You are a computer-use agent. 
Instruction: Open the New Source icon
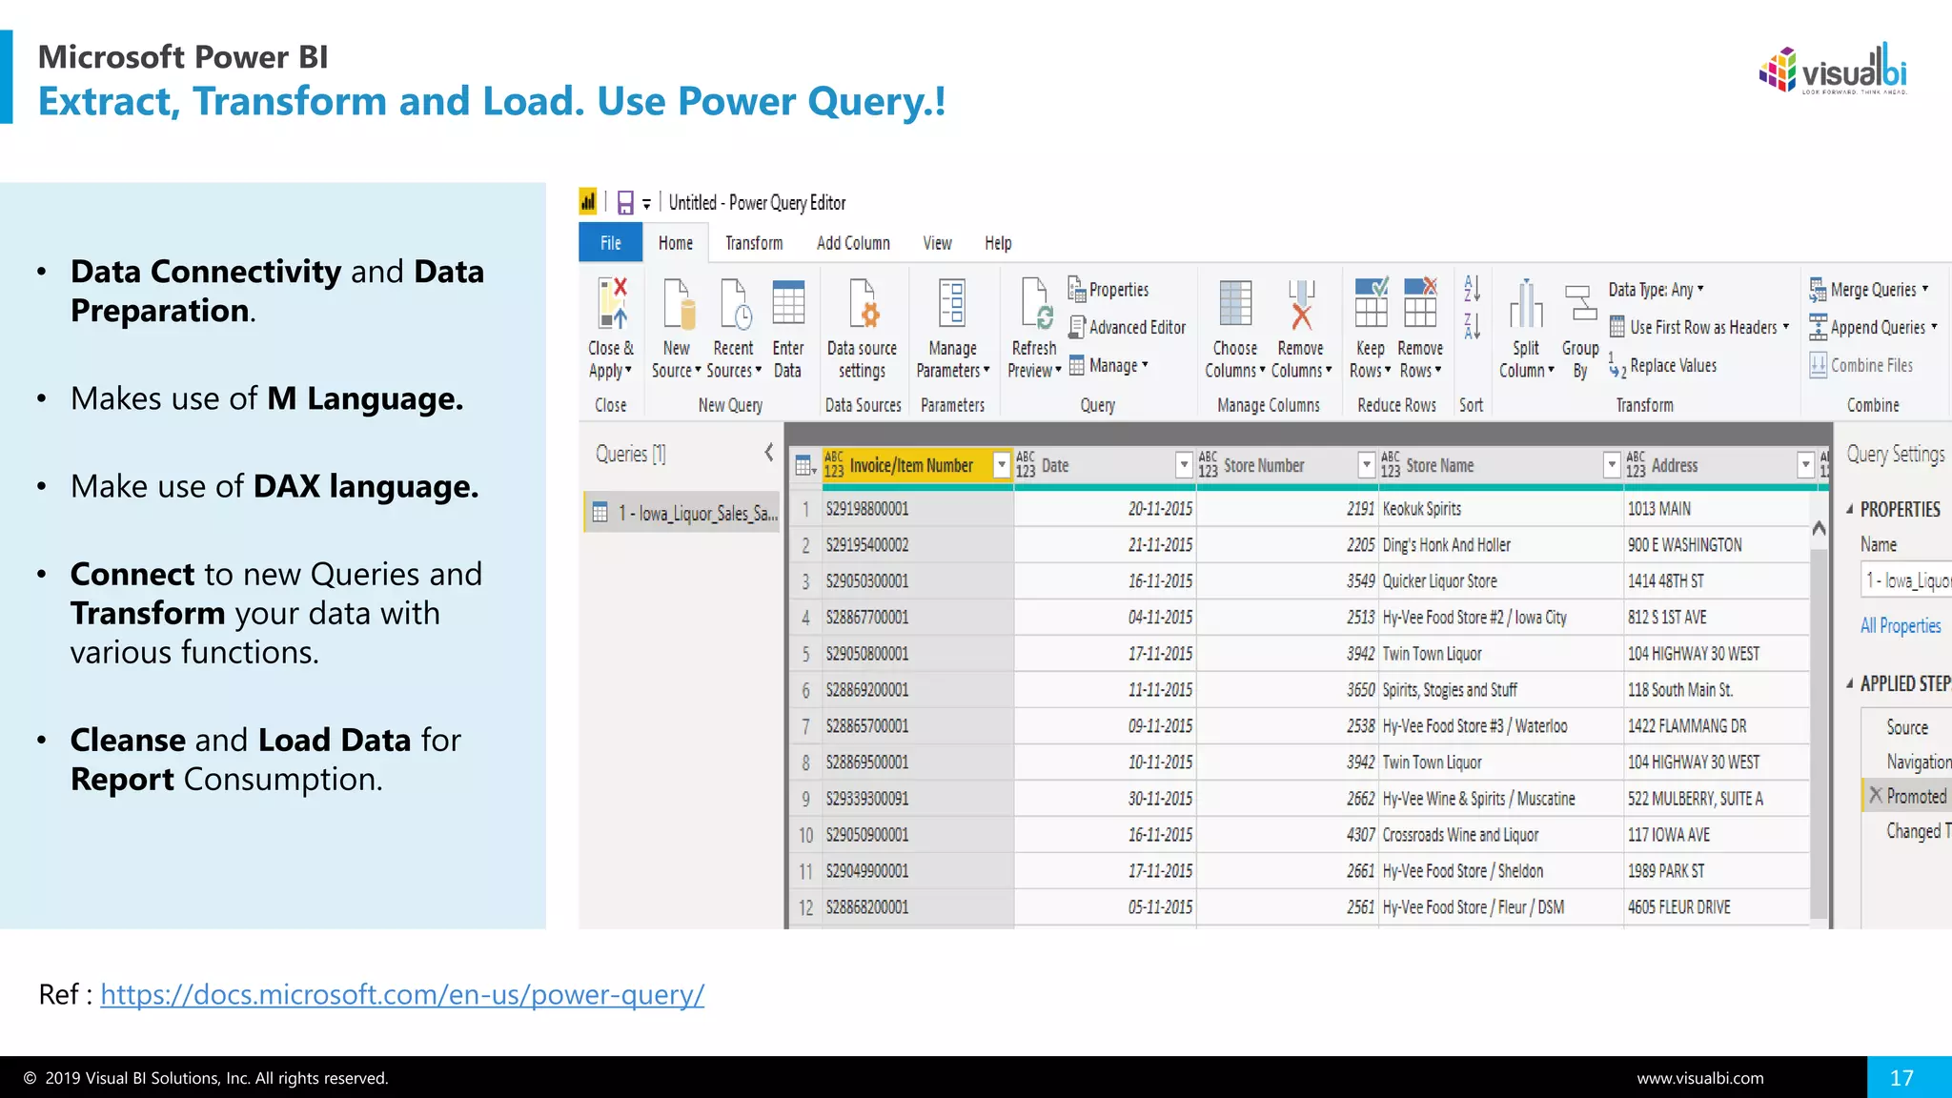[679, 303]
